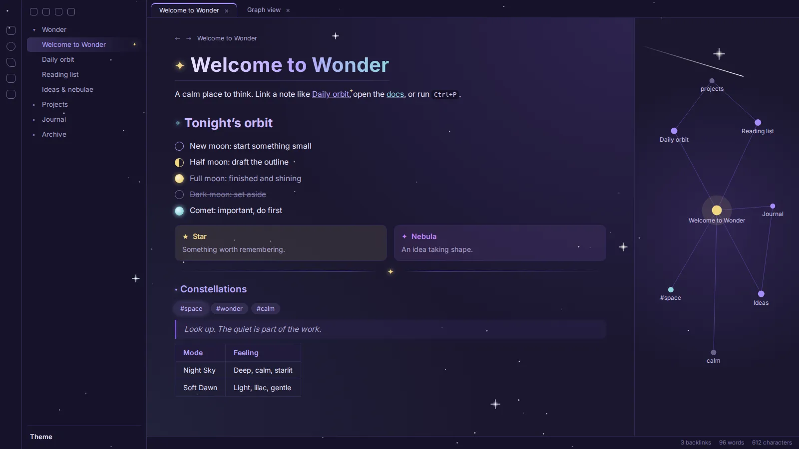799x449 pixels.
Task: Select the Ideas node in the graph
Action: (x=761, y=294)
